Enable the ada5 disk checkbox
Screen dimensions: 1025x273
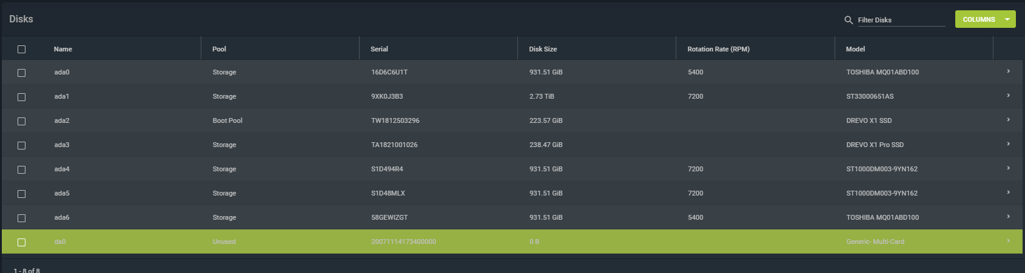(22, 194)
